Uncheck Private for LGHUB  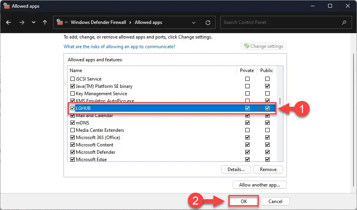pos(247,108)
